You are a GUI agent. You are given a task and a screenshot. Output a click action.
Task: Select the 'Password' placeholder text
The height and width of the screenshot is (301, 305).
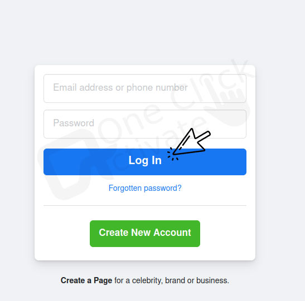pyautogui.click(x=74, y=123)
